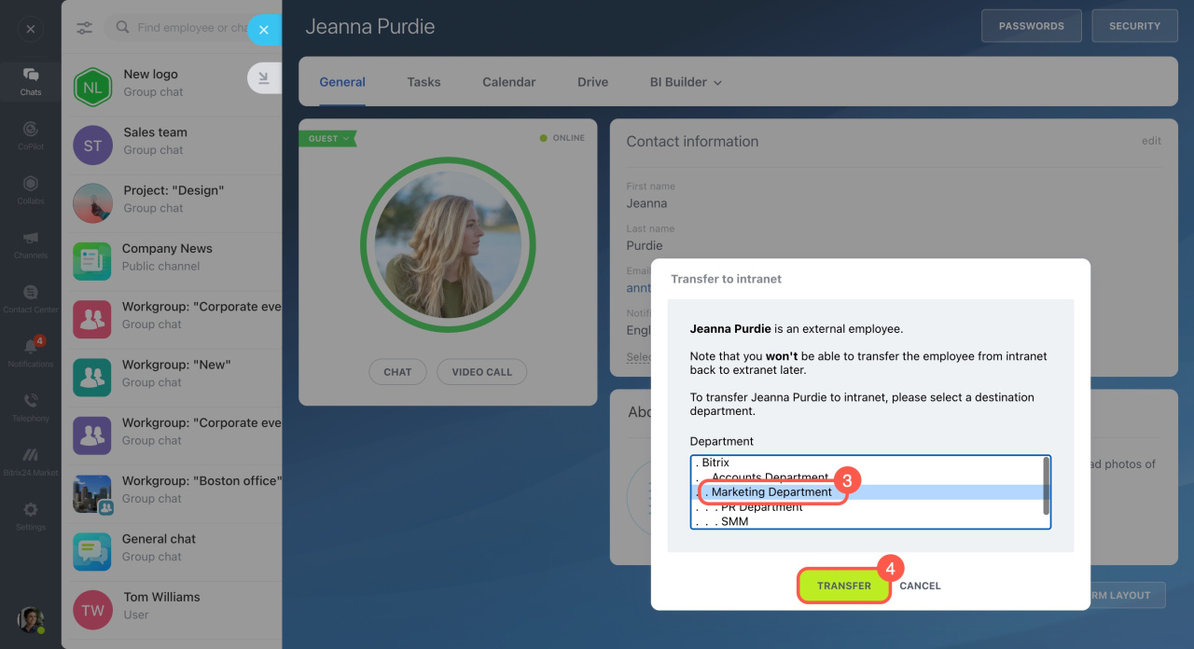Click the Department list scrollbar
Screen dimensions: 1194x649
pyautogui.click(x=1047, y=486)
